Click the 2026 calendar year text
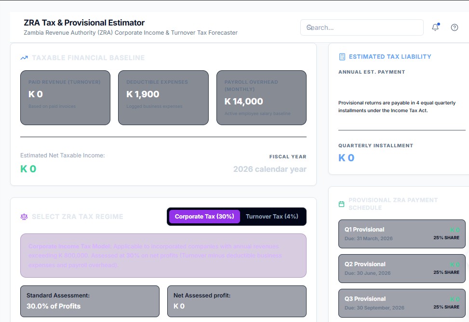This screenshot has width=469, height=322. [x=270, y=169]
